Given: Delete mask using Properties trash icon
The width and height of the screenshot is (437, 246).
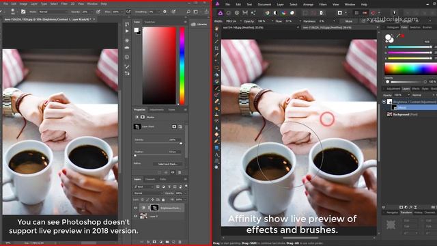Looking at the screenshot, I should tap(180, 172).
